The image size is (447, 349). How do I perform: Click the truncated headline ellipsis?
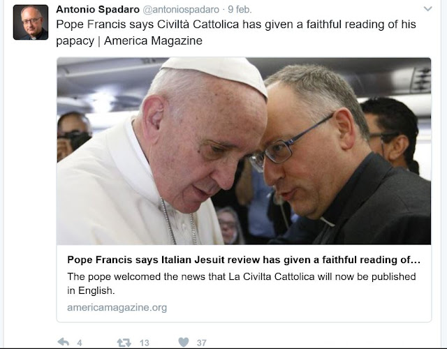[x=416, y=260]
